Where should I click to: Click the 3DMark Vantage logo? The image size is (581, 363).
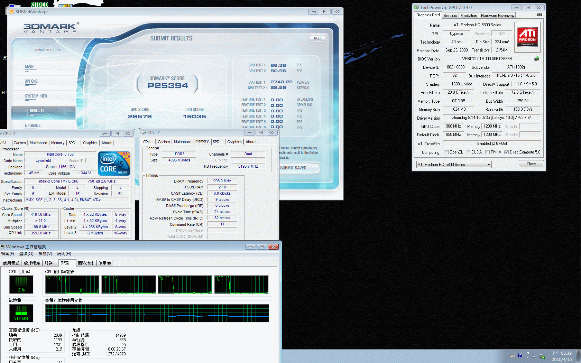(51, 28)
